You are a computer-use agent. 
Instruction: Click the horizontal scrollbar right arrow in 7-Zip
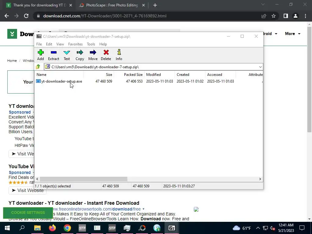pyautogui.click(x=260, y=179)
